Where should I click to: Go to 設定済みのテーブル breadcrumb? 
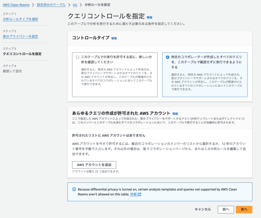(x=51, y=5)
